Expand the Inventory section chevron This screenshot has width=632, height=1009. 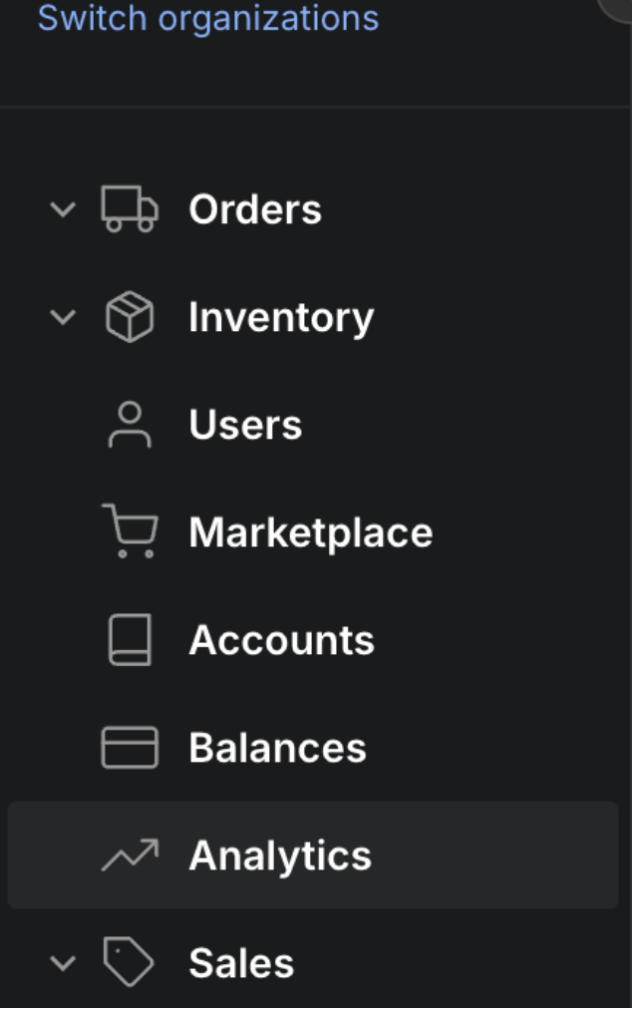pyautogui.click(x=63, y=317)
